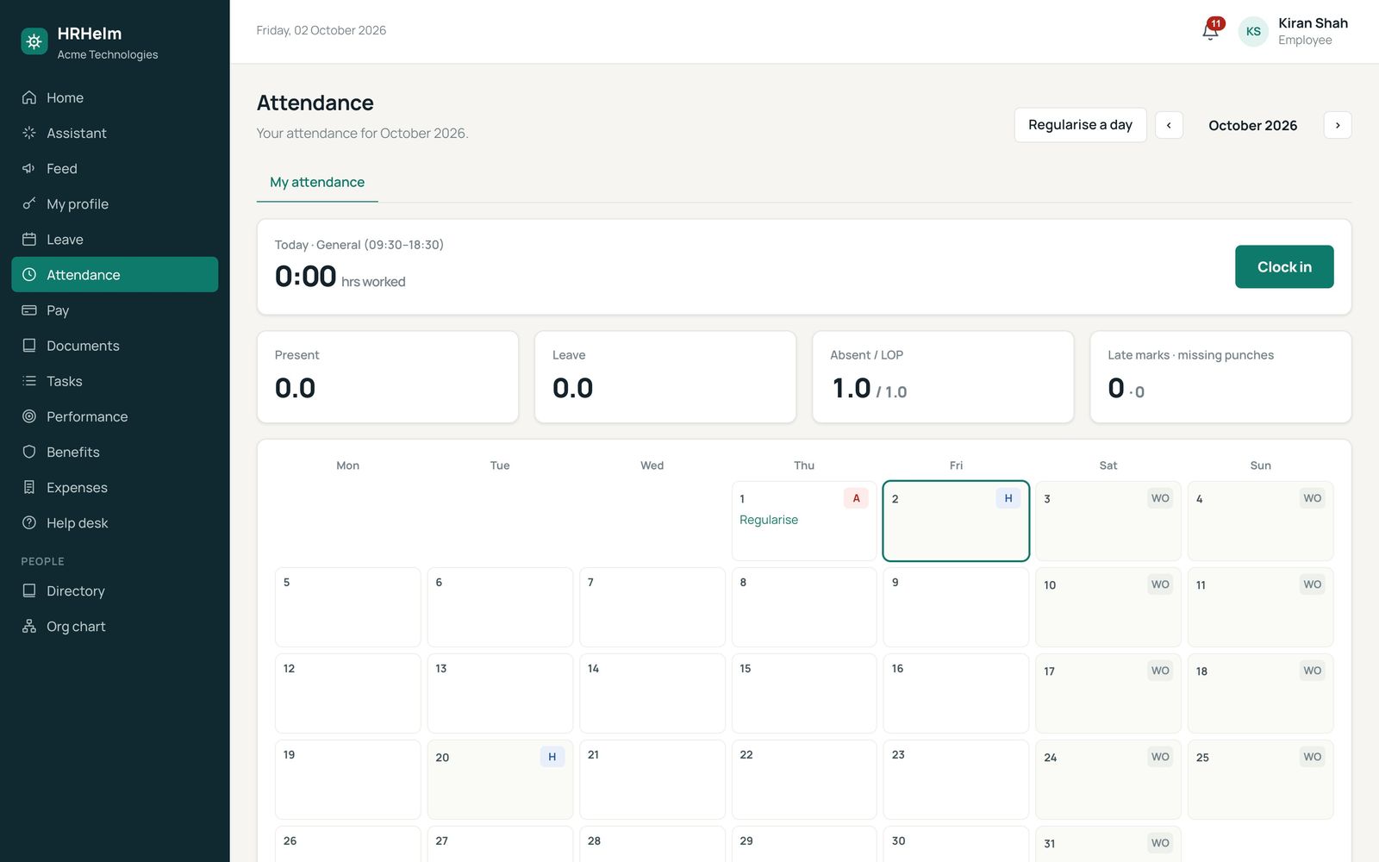This screenshot has width=1379, height=862.
Task: Click the Benefits shield icon
Action: pyautogui.click(x=29, y=451)
